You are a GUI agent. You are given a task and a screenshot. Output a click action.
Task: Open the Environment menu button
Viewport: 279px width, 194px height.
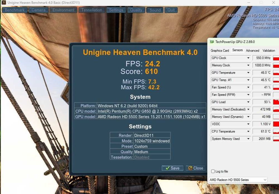tap(63, 10)
